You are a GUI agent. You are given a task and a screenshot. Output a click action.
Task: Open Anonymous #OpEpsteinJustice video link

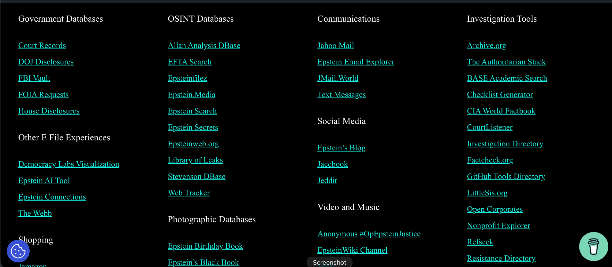click(x=369, y=234)
